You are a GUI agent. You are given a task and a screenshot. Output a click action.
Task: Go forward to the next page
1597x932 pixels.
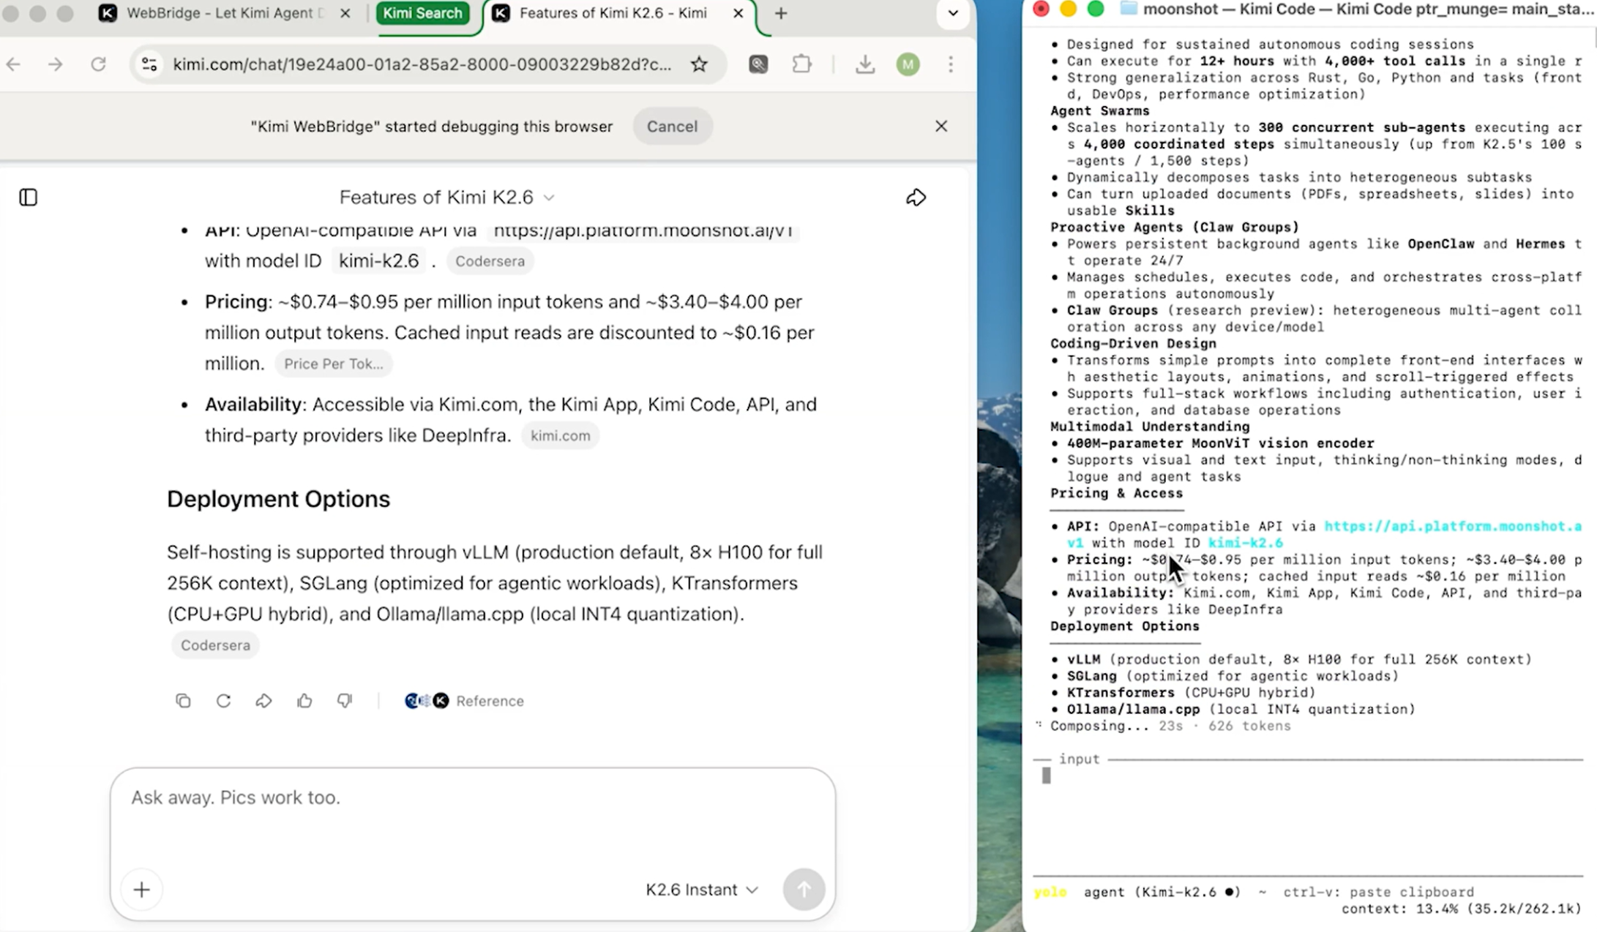point(56,64)
